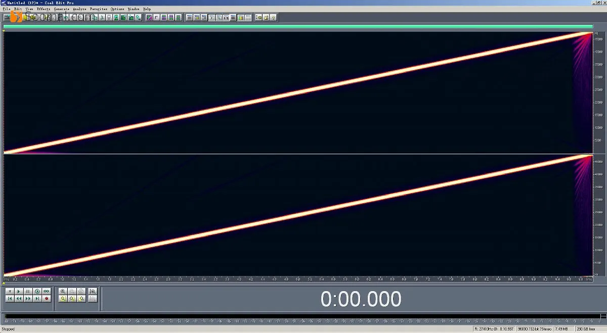The width and height of the screenshot is (607, 333).
Task: Open the Window menu
Action: click(x=134, y=9)
